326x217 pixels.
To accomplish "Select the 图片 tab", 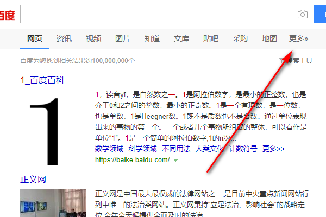I will coord(123,39).
